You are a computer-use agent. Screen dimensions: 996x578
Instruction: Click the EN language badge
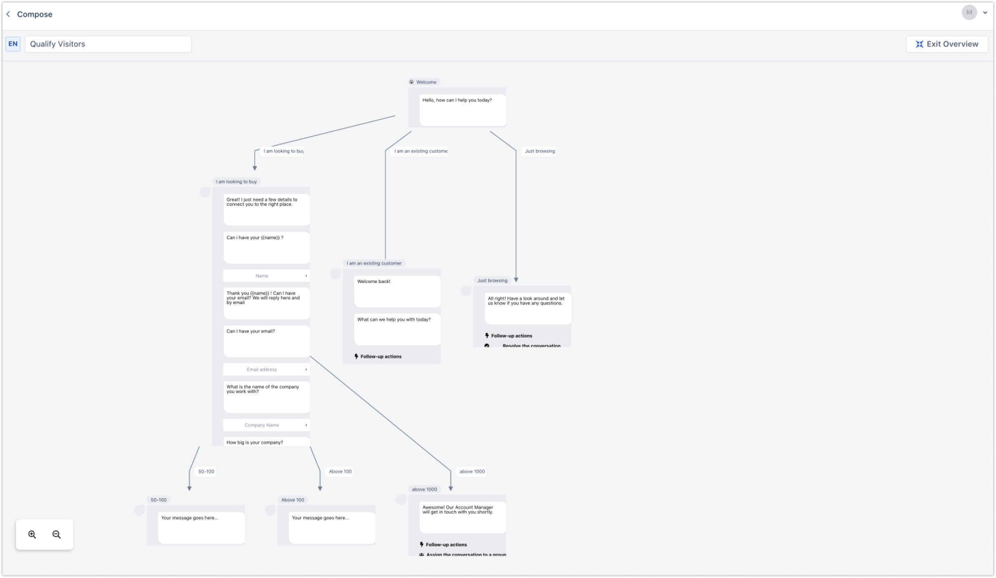click(x=13, y=44)
